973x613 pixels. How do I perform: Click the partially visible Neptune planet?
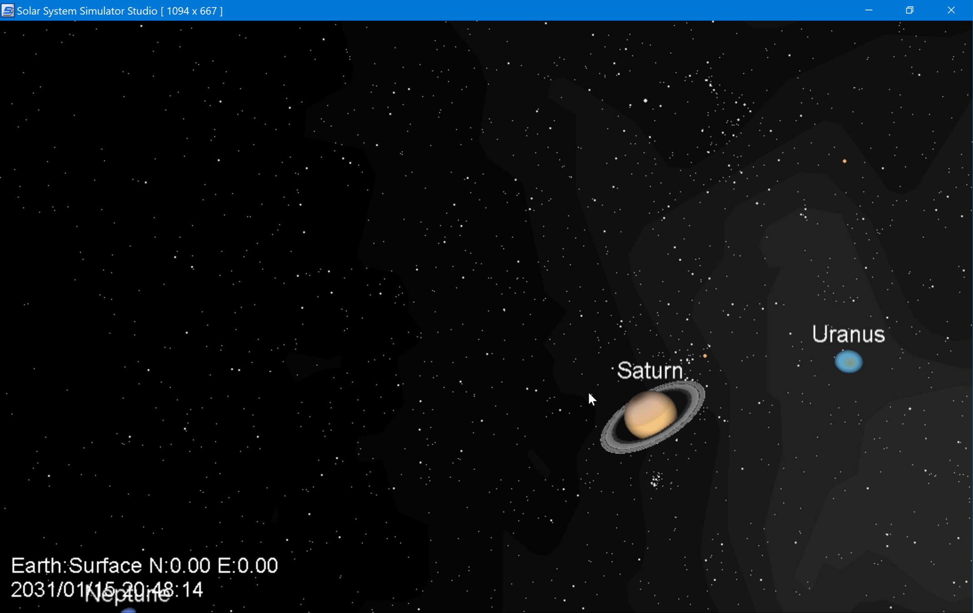point(129,611)
